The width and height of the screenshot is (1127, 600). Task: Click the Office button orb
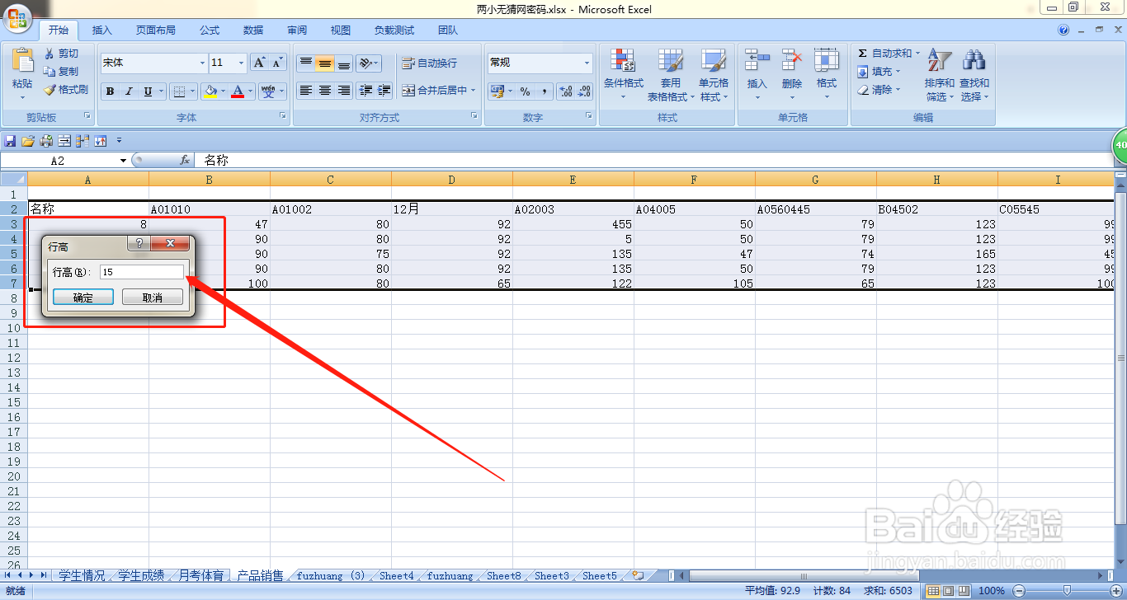click(16, 16)
